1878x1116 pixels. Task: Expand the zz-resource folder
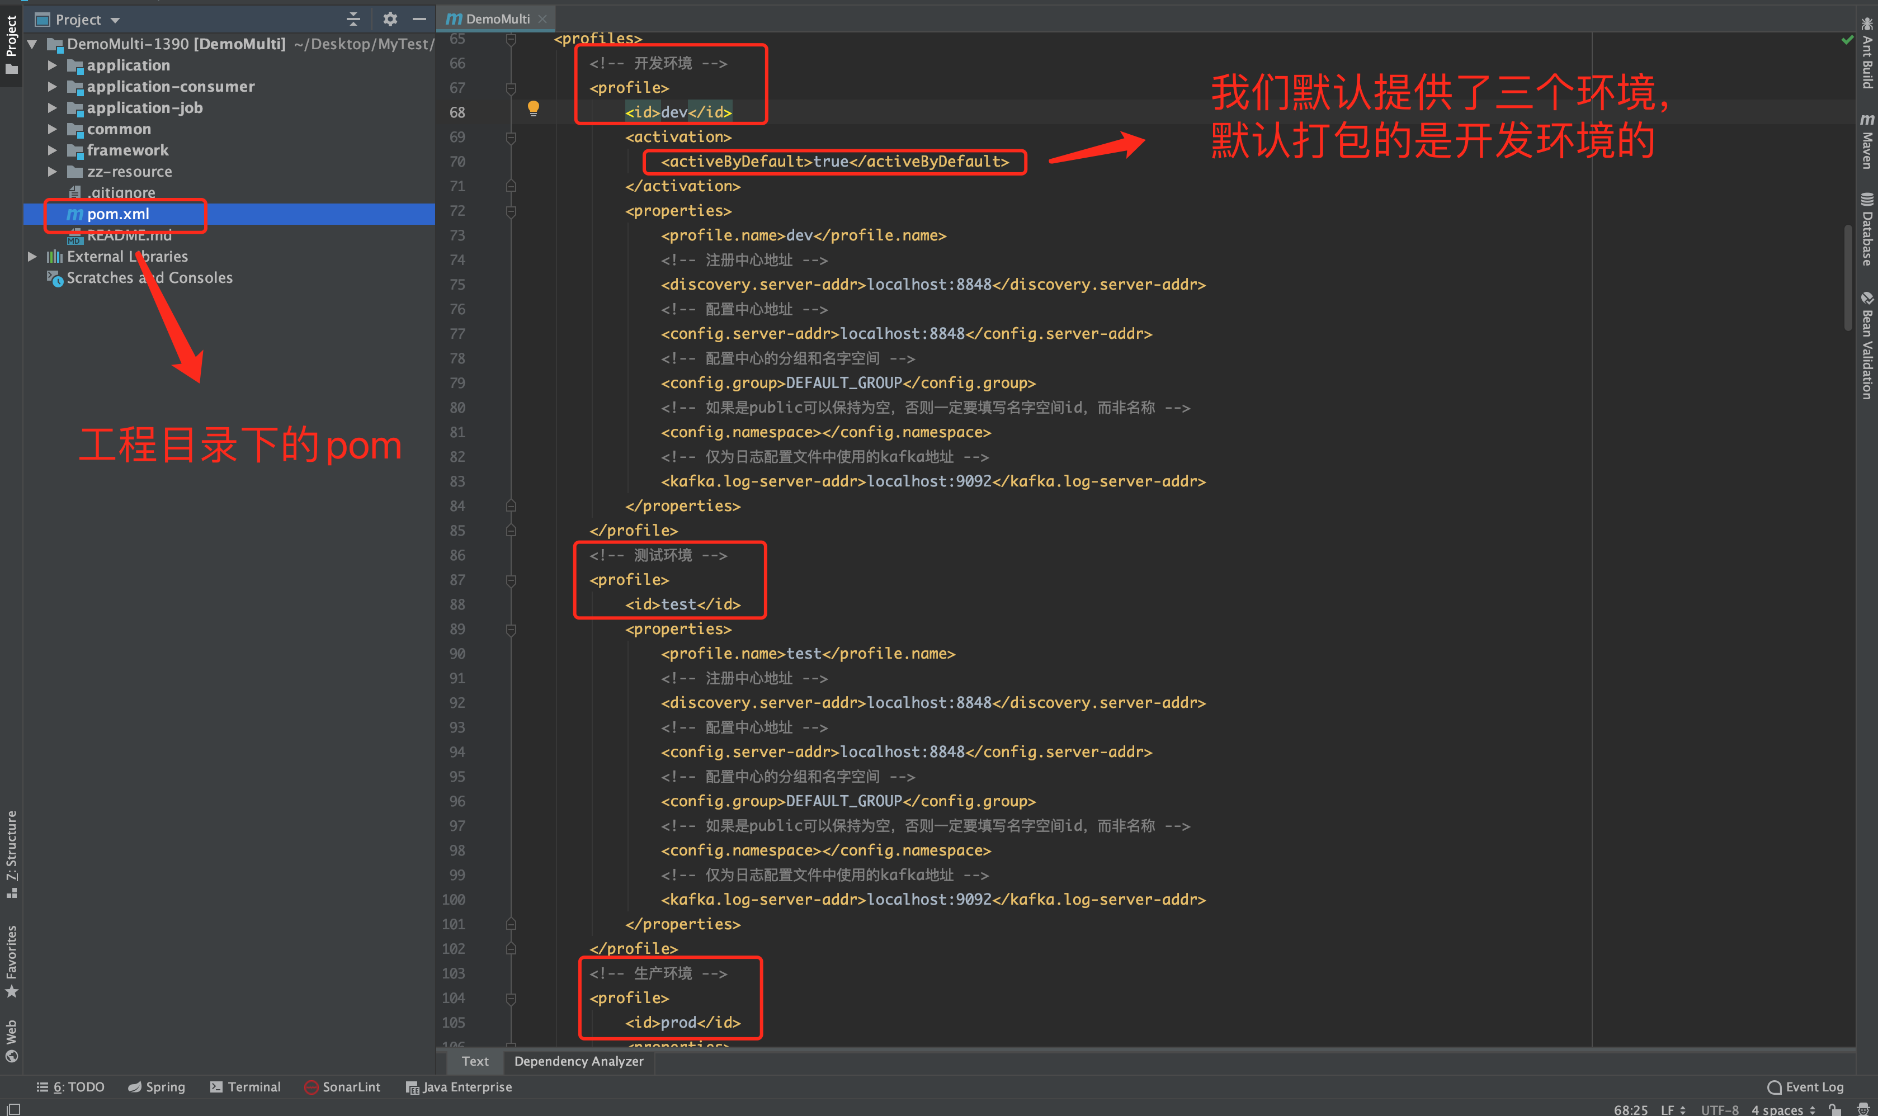coord(52,172)
